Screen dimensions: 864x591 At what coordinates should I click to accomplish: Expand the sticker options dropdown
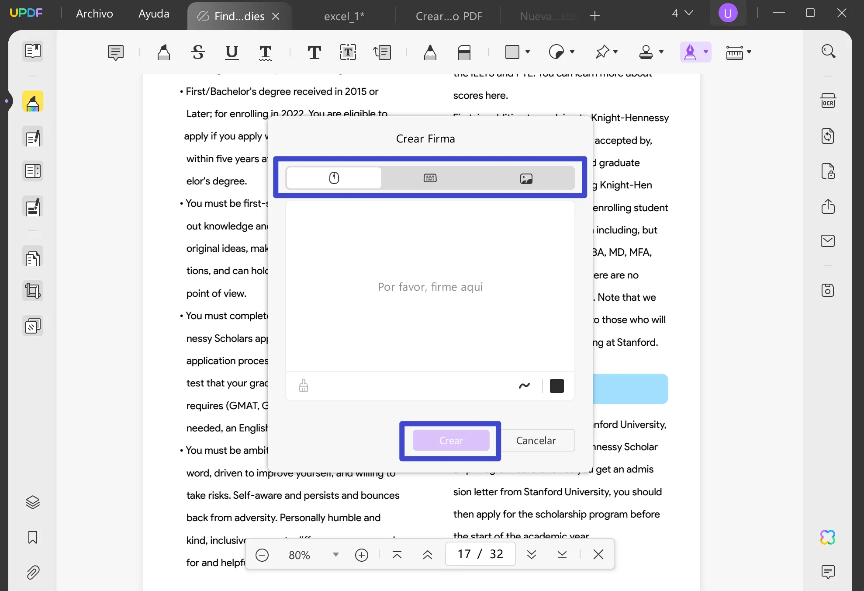572,52
